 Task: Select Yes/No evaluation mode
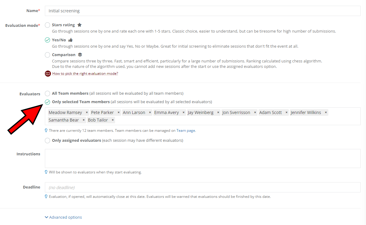[48, 40]
